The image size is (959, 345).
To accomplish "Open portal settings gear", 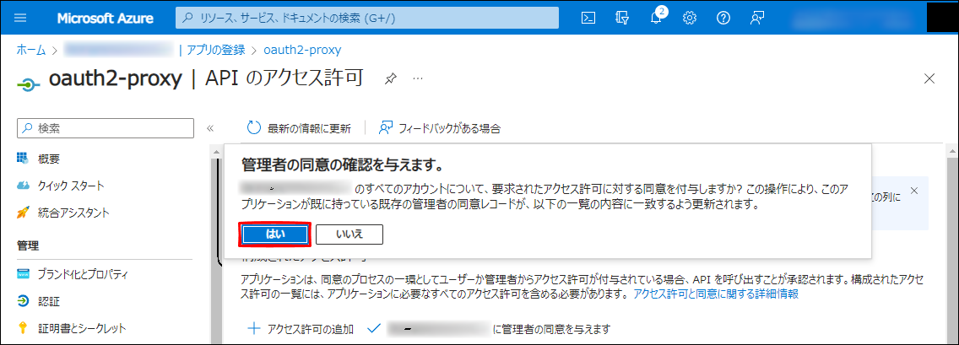I will point(690,18).
